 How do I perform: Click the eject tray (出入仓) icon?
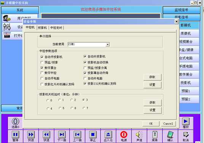[108, 135]
